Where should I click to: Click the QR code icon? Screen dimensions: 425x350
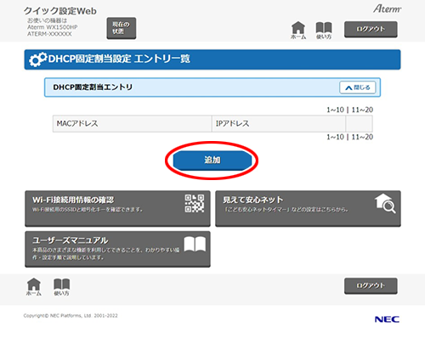[x=195, y=203]
